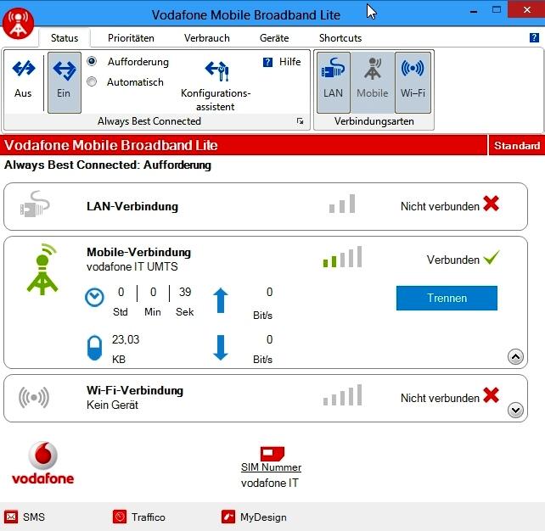Screen dimensions: 545x531
Task: Open the Shortcuts tab
Action: 340,38
